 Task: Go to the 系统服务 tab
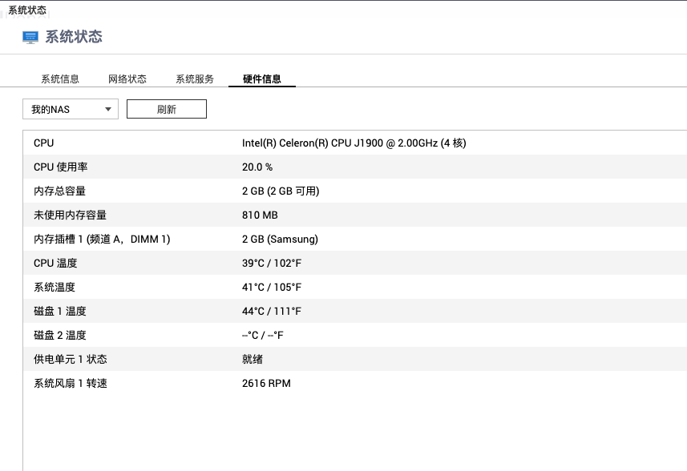pos(195,78)
